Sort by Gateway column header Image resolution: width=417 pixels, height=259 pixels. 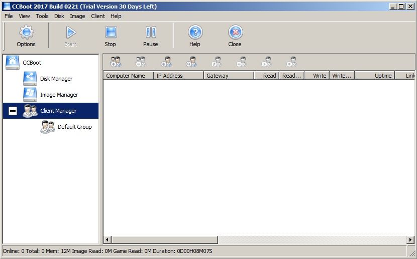point(229,76)
